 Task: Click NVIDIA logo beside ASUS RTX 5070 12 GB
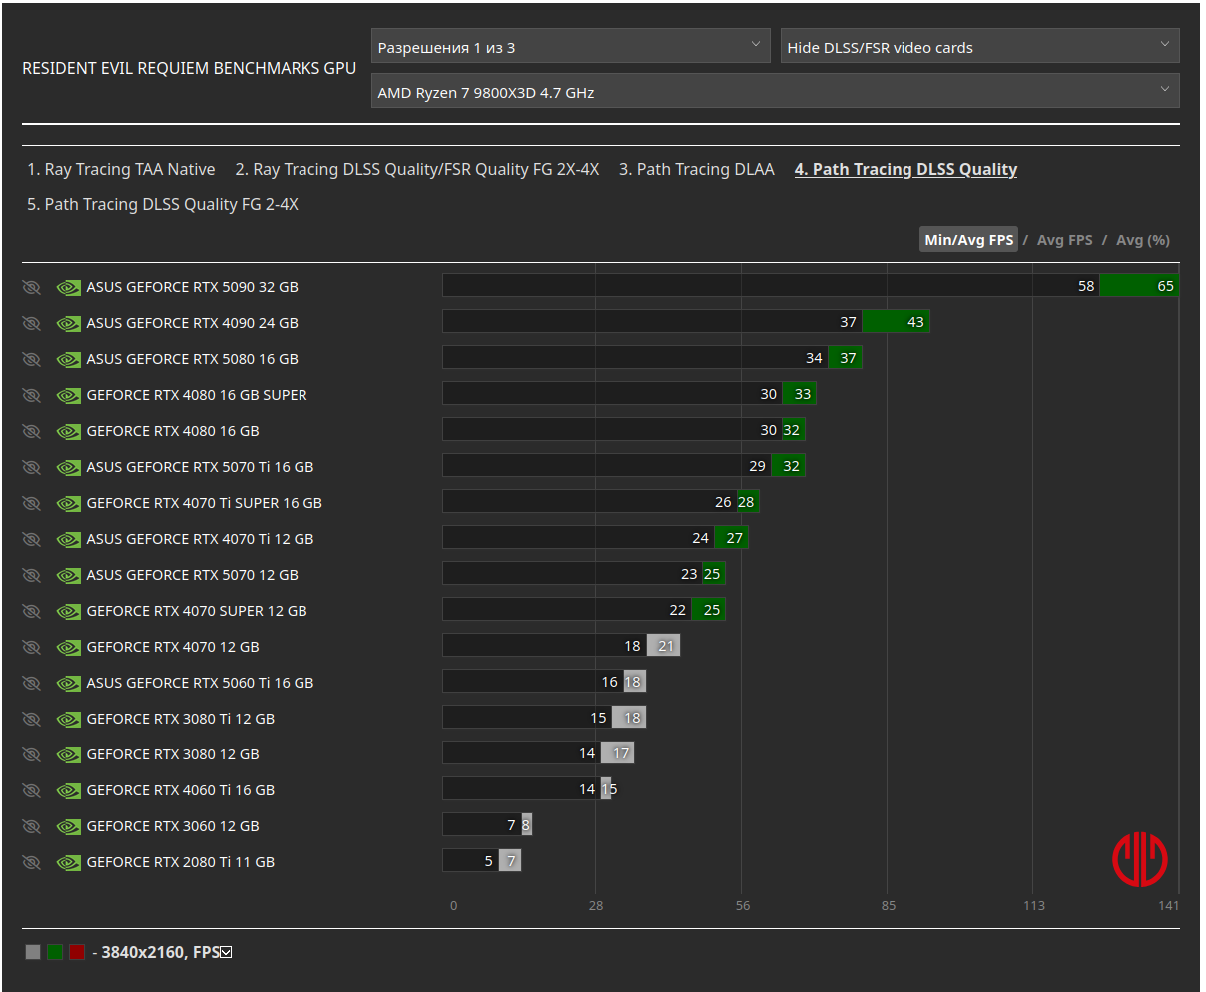[x=68, y=575]
